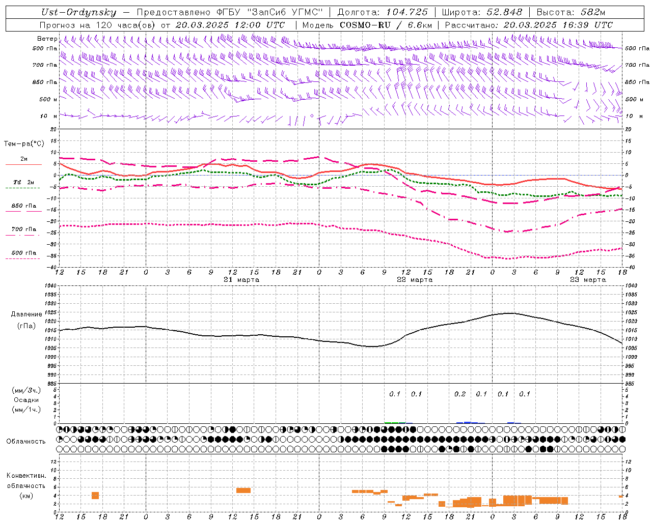Click the red '2м' temperature legend line
The width and height of the screenshot is (652, 521).
tap(23, 165)
